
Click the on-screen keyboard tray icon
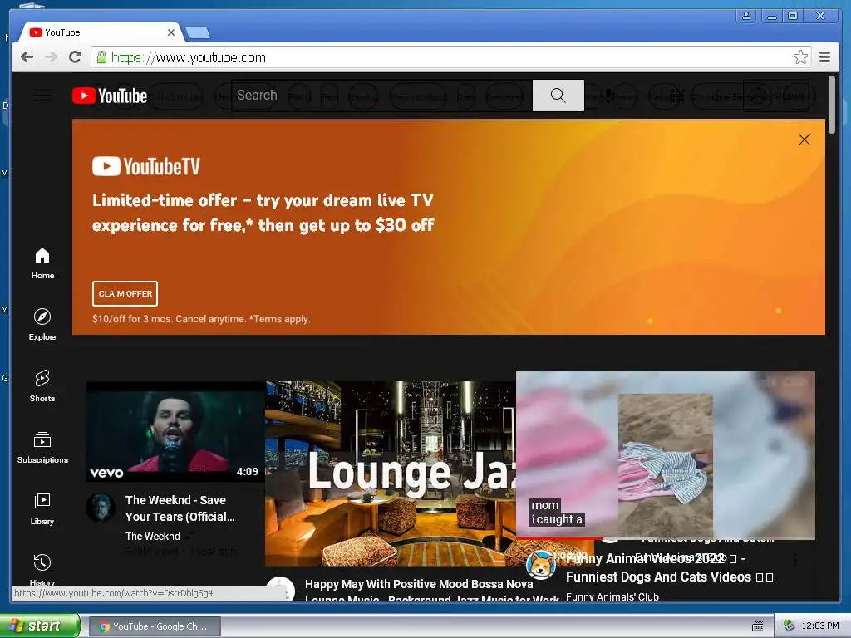pyautogui.click(x=758, y=626)
